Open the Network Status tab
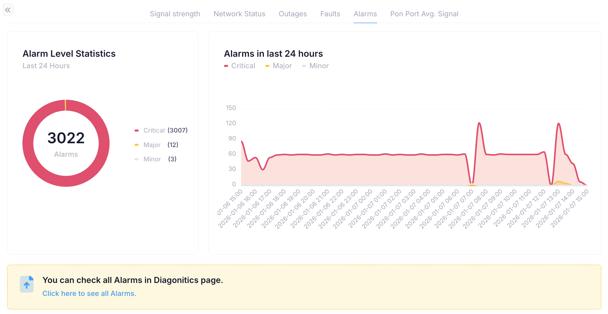 pyautogui.click(x=239, y=14)
